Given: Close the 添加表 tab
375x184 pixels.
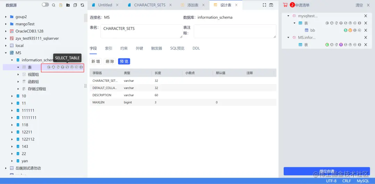Looking at the screenshot, I should (203, 5).
